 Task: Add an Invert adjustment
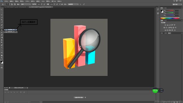coord(165,30)
